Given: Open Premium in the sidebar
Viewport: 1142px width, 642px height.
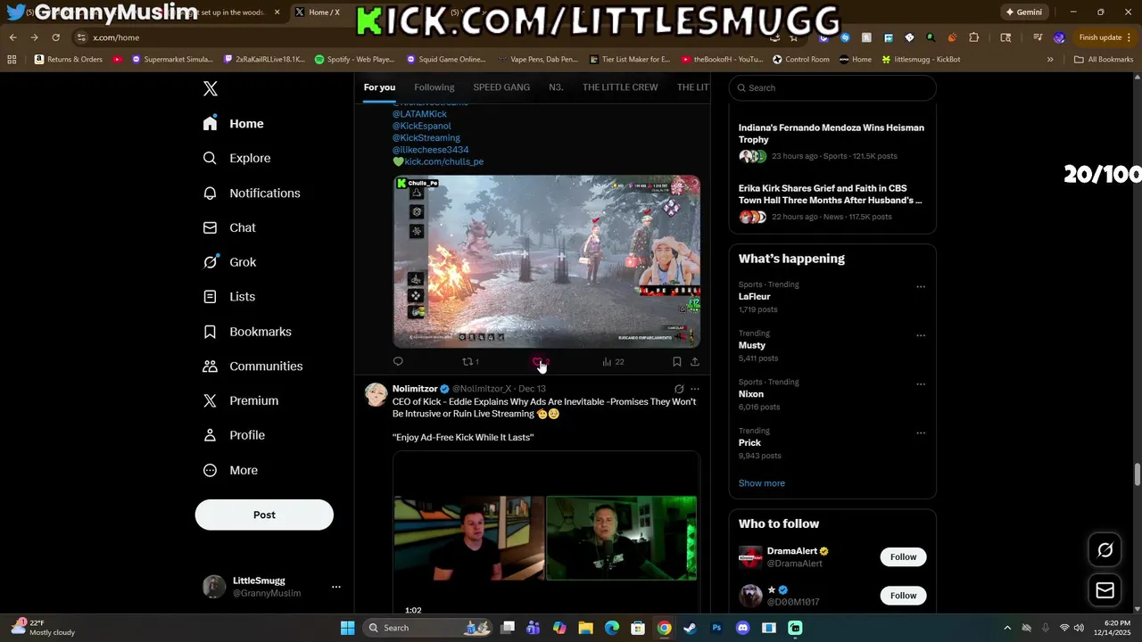Looking at the screenshot, I should pos(242,401).
